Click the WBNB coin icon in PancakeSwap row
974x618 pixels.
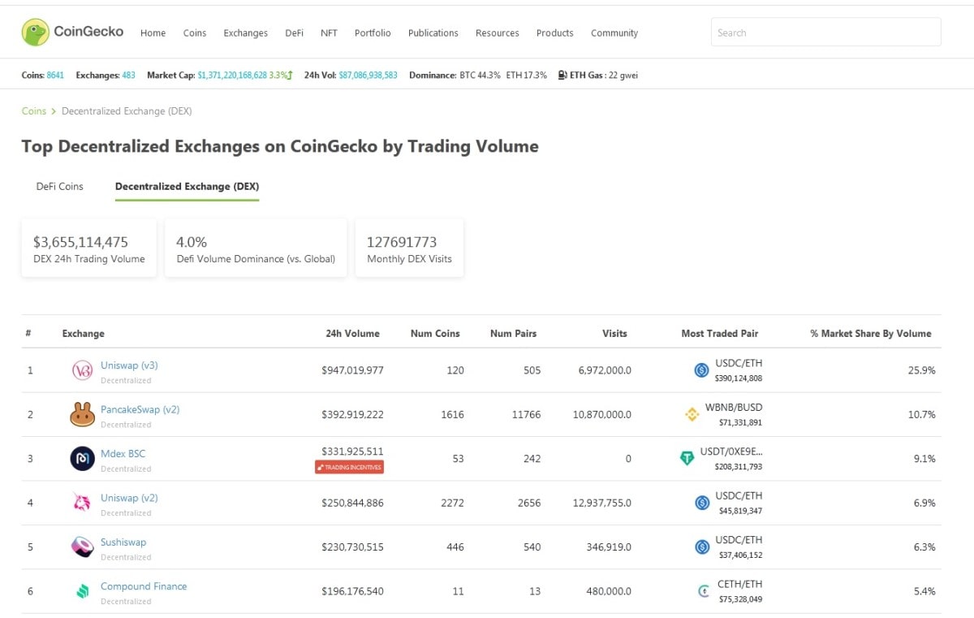(692, 414)
